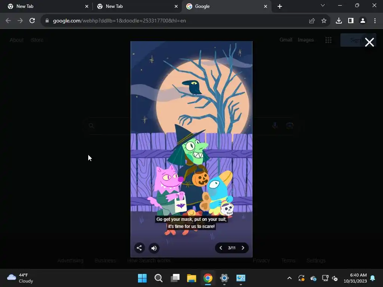Show hidden system tray icons
The height and width of the screenshot is (287, 383).
pos(289,278)
